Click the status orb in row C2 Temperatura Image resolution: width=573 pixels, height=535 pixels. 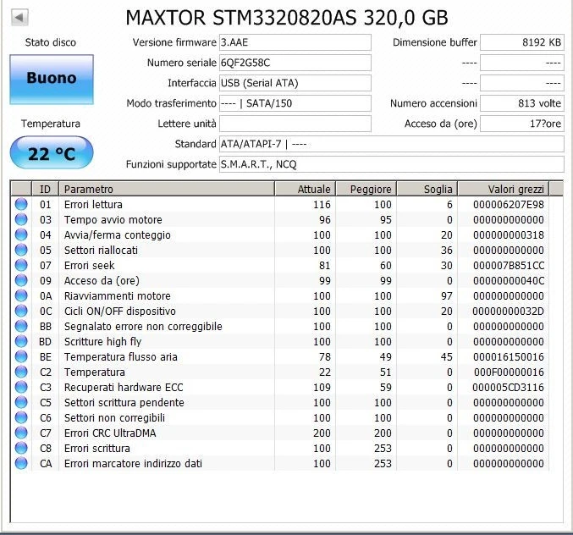point(21,372)
